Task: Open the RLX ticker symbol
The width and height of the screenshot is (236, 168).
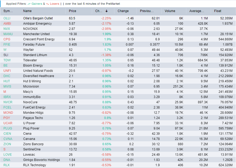Action: [7, 165]
